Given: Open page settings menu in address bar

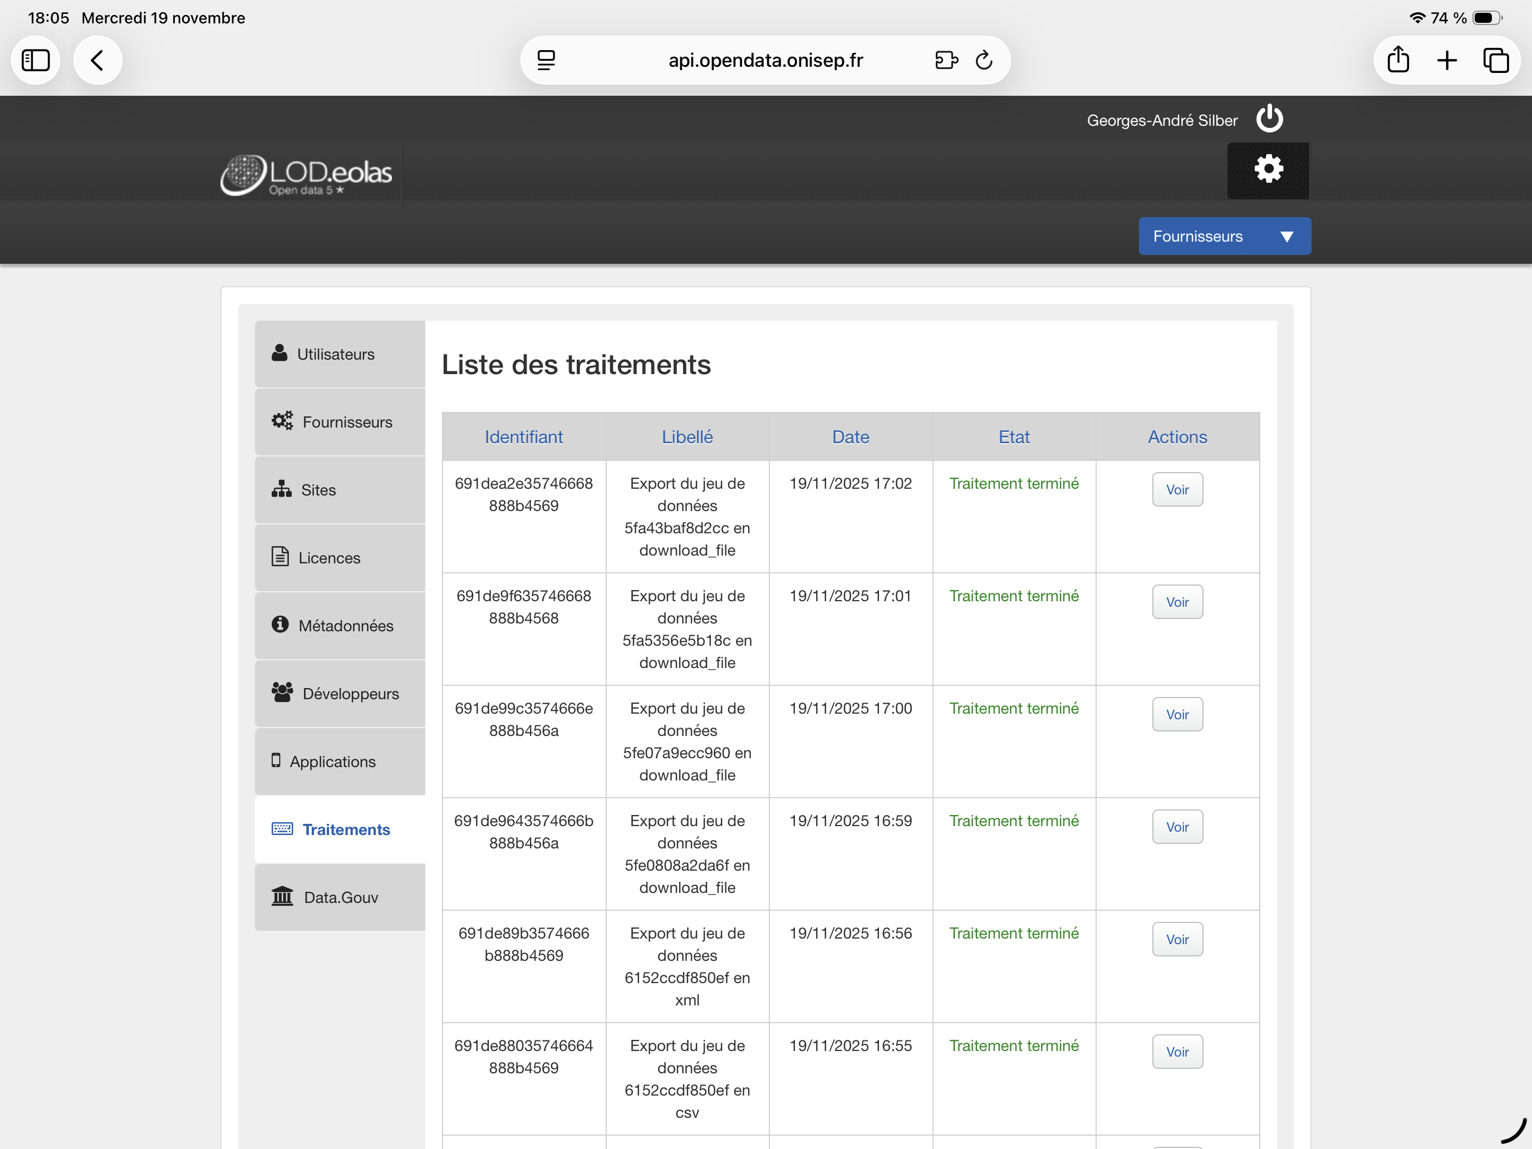Looking at the screenshot, I should (547, 60).
